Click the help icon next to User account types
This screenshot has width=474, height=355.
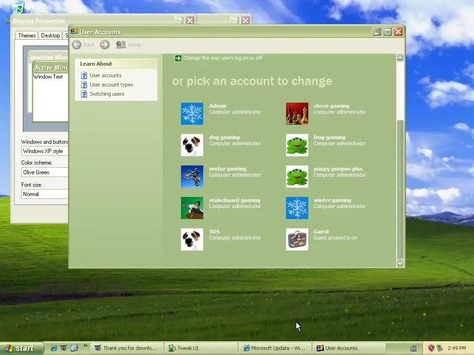(x=84, y=85)
